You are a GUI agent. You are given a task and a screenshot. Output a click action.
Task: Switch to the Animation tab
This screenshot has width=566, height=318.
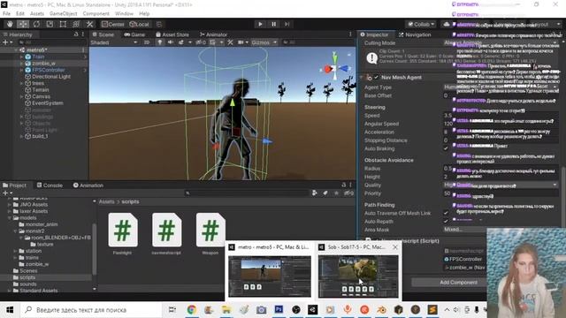(88, 185)
